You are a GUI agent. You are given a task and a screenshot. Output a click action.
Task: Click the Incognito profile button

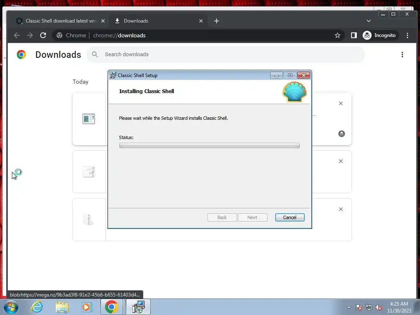(379, 35)
